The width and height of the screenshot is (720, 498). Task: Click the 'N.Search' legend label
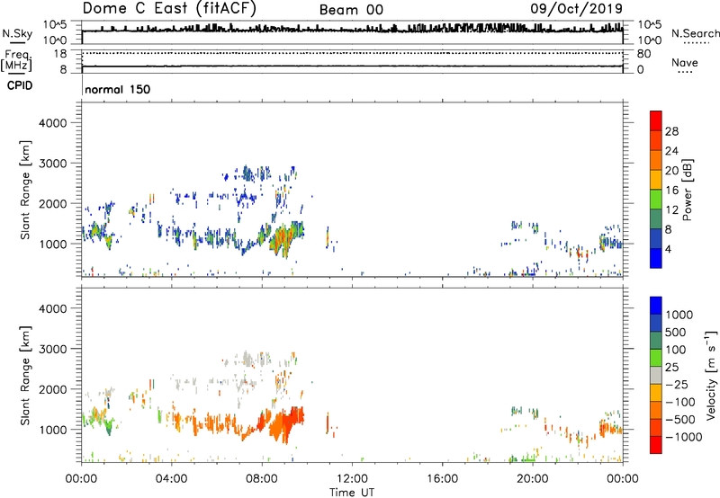click(695, 33)
